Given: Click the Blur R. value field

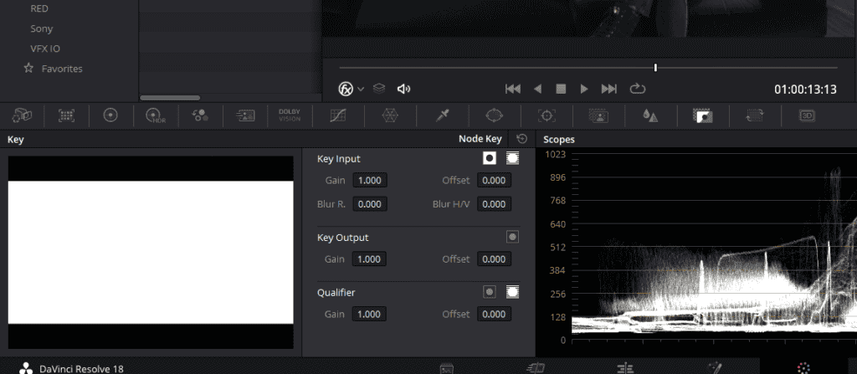Looking at the screenshot, I should pyautogui.click(x=369, y=204).
